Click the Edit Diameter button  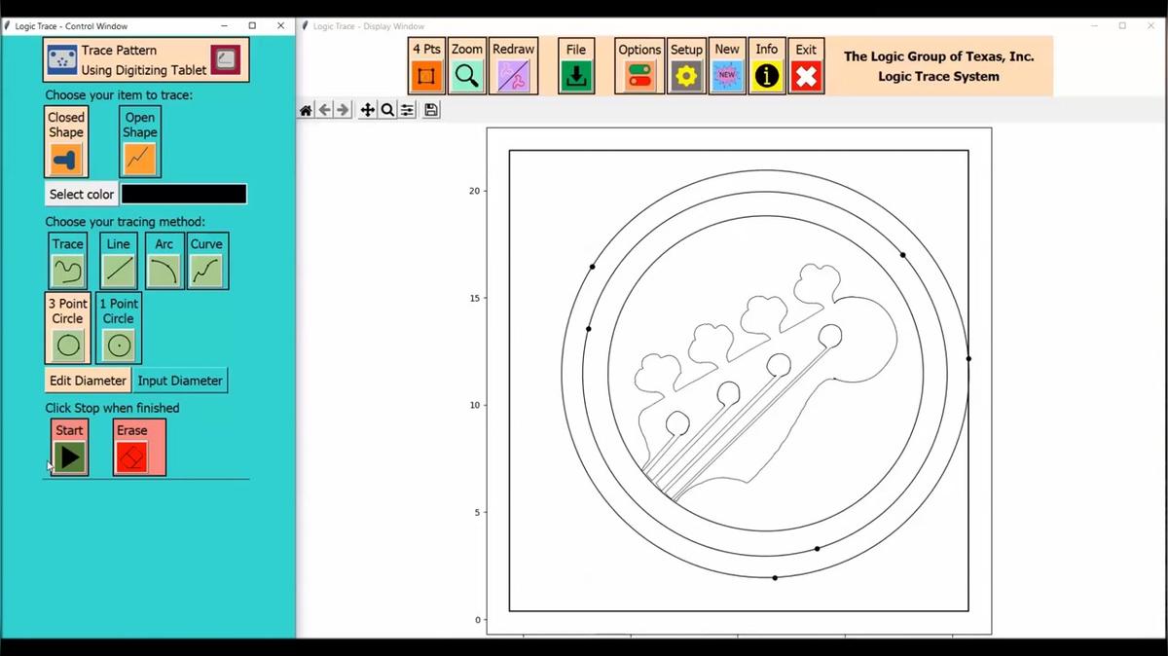[88, 381]
